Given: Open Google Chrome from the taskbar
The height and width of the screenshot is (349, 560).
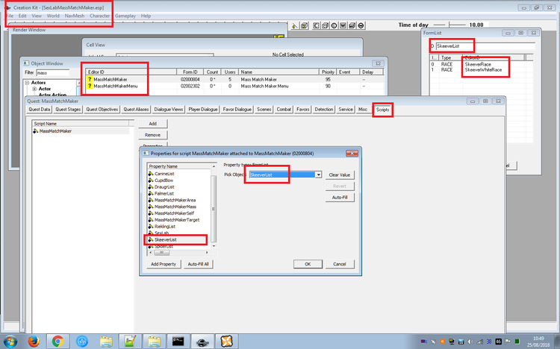Looking at the screenshot, I should coord(57,341).
